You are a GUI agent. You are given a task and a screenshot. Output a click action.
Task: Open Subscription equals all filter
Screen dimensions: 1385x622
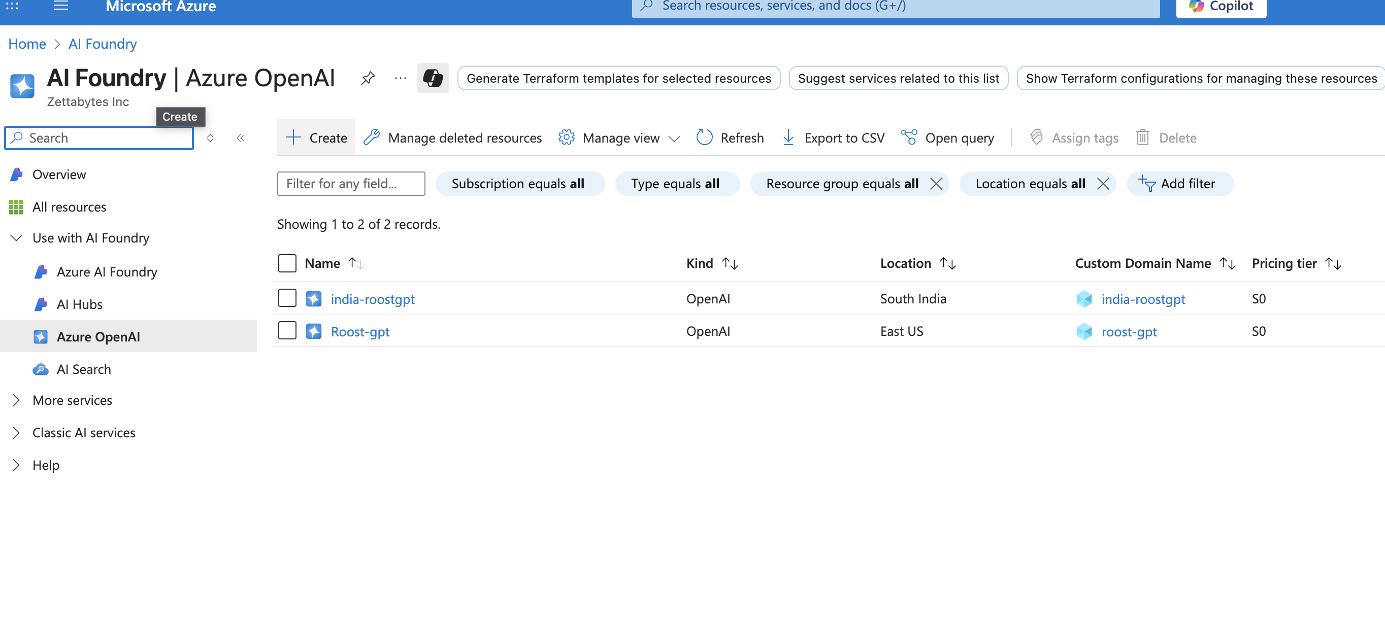[x=520, y=184]
